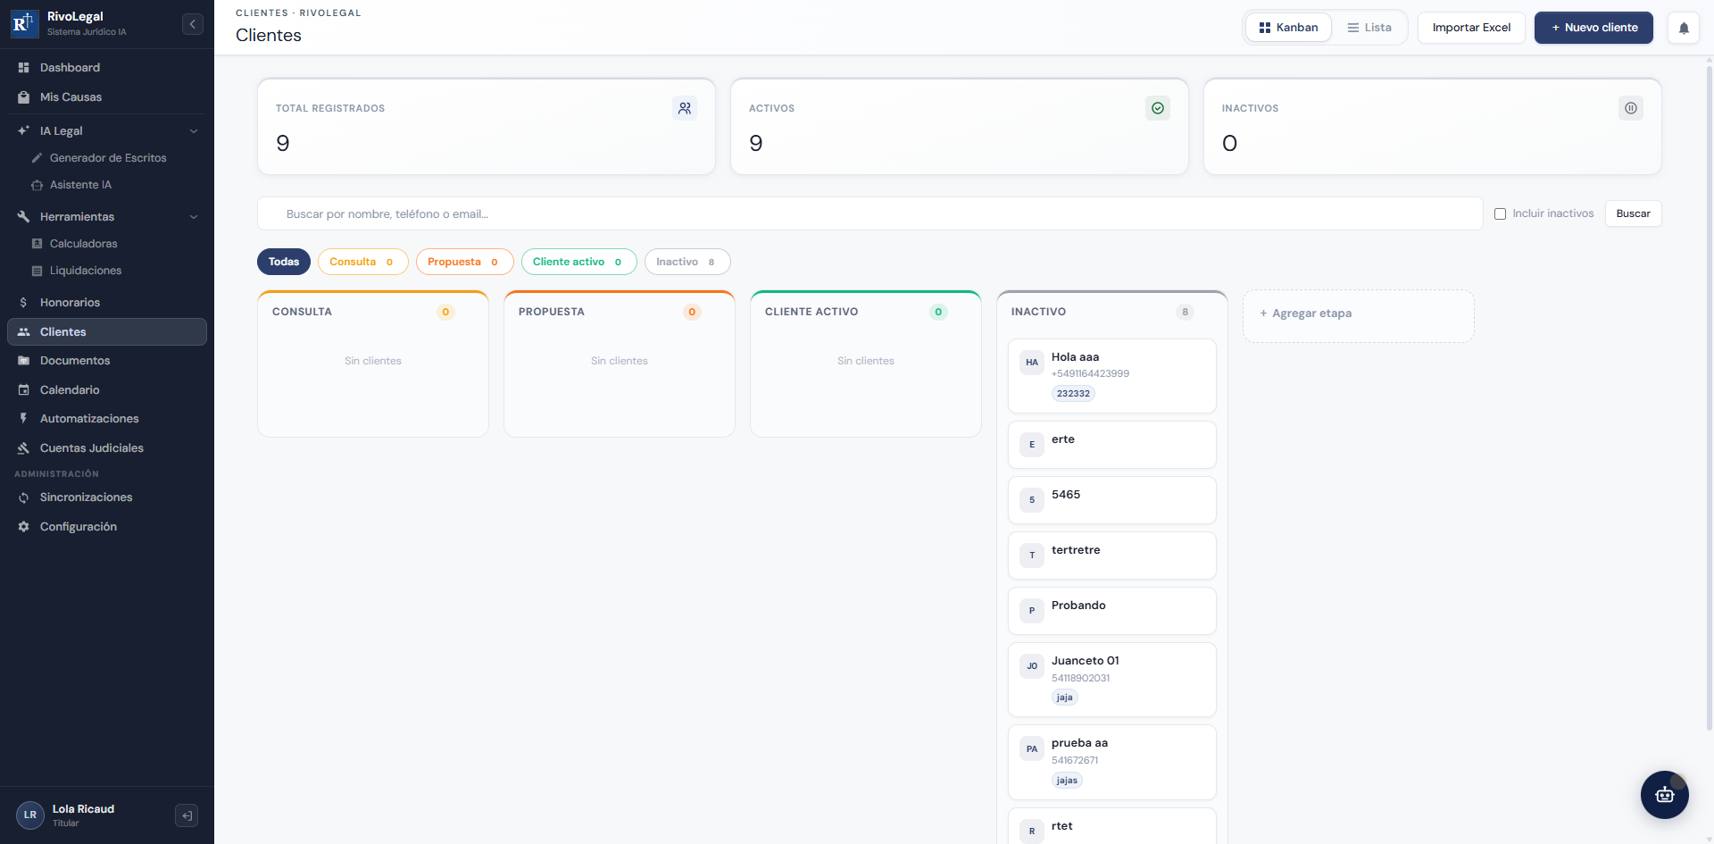Image resolution: width=1714 pixels, height=844 pixels.
Task: Click the Configuración gear icon
Action: [24, 527]
